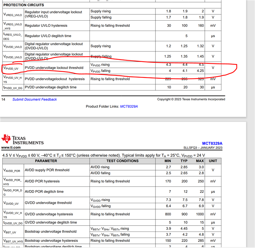Viewport: 255px width, 248px height.
Task: Select 'AVDD POR hysteresis' text
Action: [42, 181]
